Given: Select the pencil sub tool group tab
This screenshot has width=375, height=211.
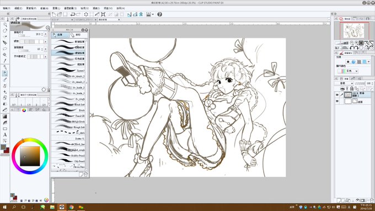Looking at the screenshot, I should [x=60, y=35].
